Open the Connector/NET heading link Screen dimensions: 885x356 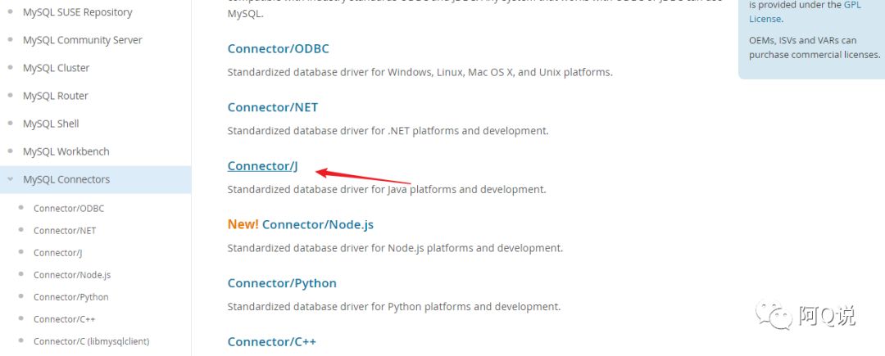pyautogui.click(x=272, y=107)
